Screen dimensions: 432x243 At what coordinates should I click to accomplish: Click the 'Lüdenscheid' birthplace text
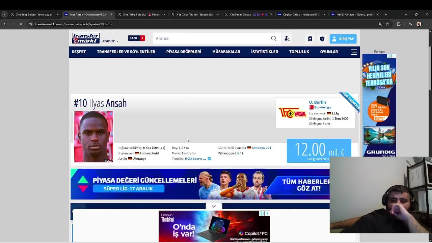149,153
